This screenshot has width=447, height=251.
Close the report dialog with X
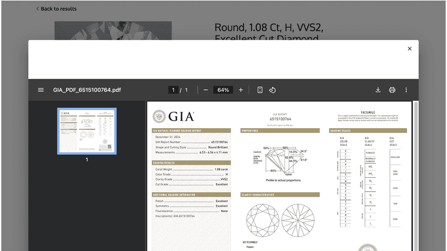[410, 48]
